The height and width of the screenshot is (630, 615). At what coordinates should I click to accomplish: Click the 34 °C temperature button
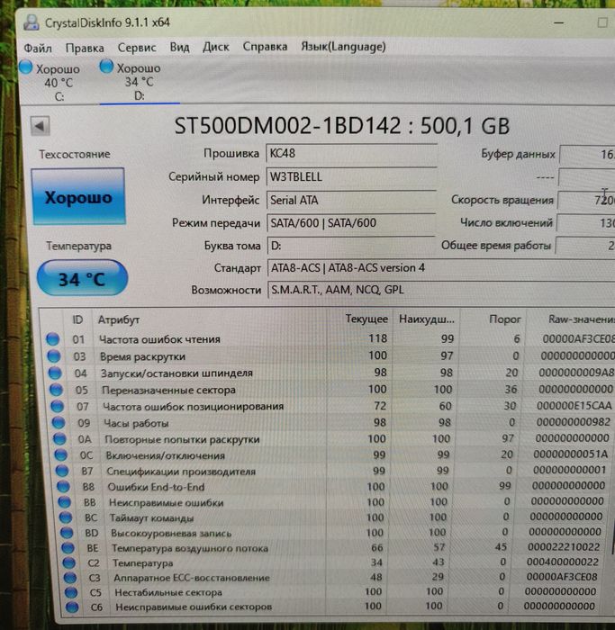82,278
